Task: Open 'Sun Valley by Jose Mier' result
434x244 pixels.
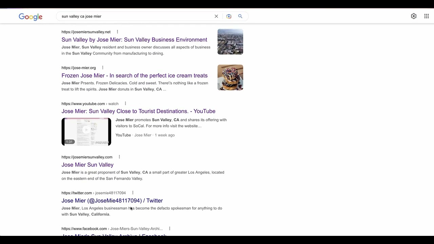Action: (134, 40)
